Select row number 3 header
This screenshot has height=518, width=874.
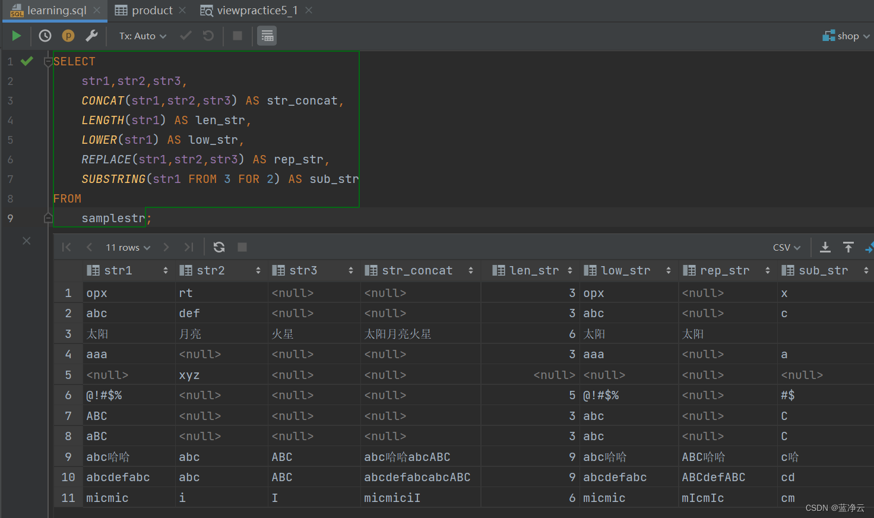(x=68, y=334)
